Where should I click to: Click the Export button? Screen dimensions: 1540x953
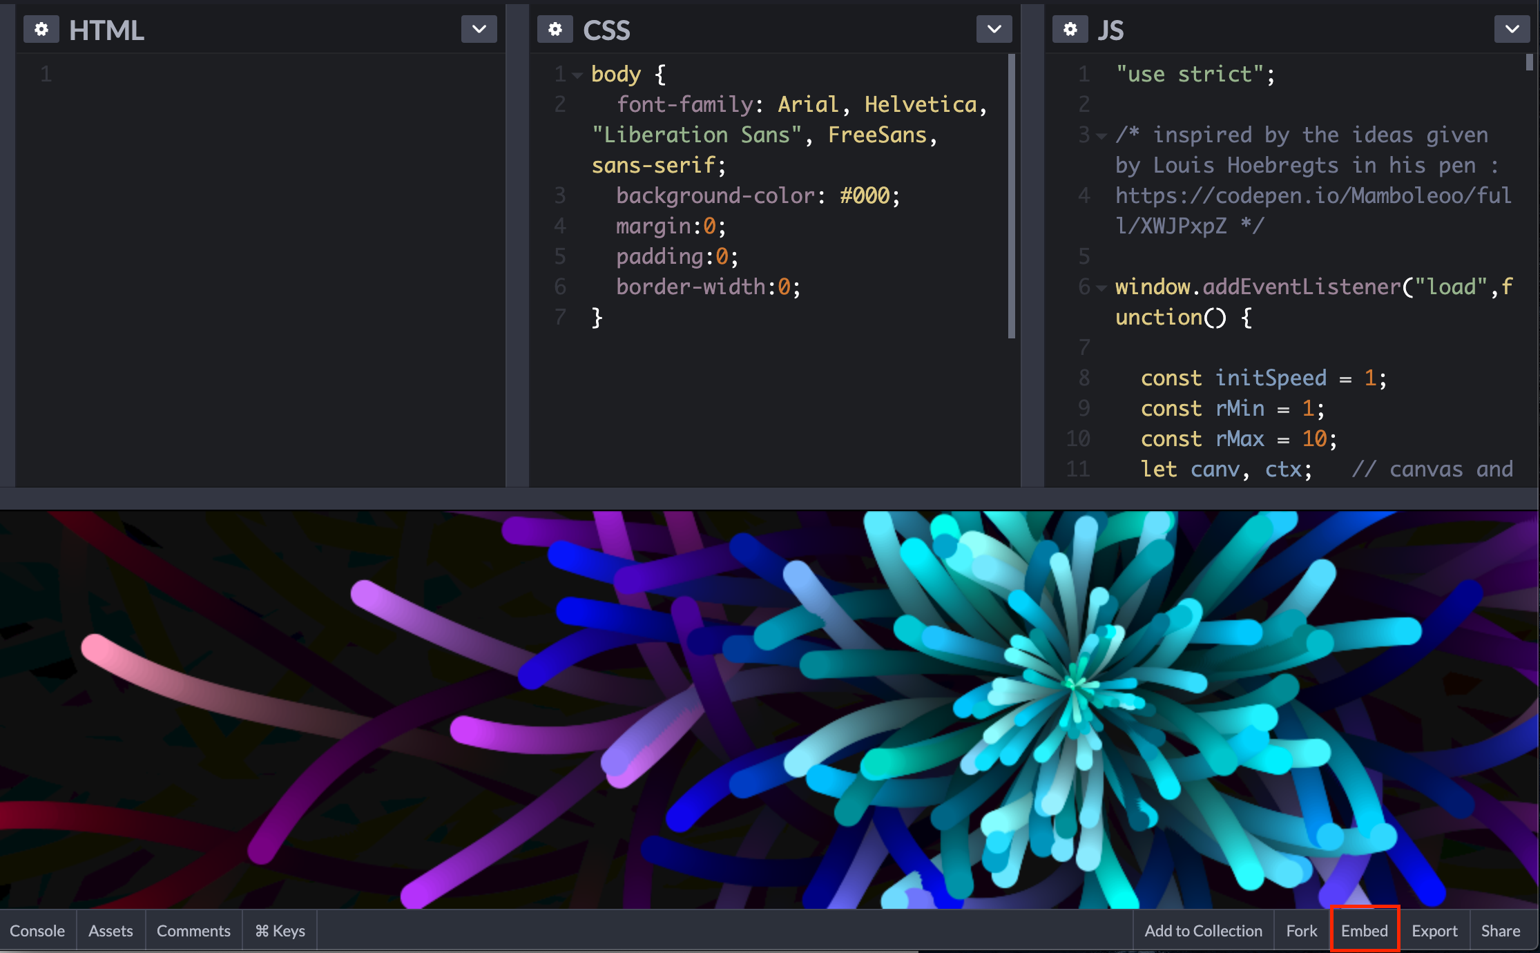click(1434, 931)
